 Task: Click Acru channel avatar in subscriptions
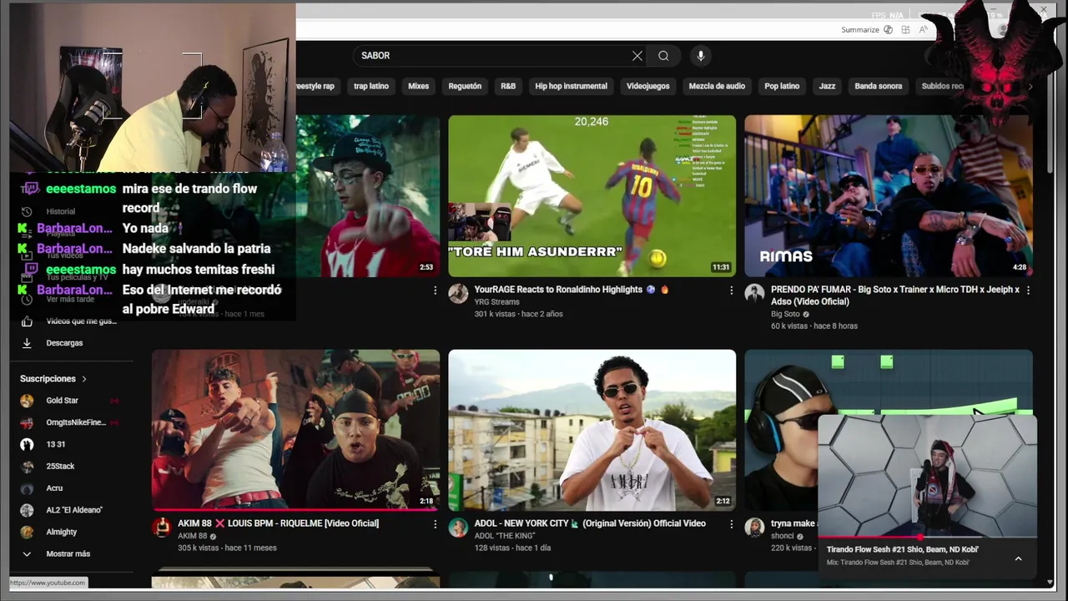tap(27, 488)
